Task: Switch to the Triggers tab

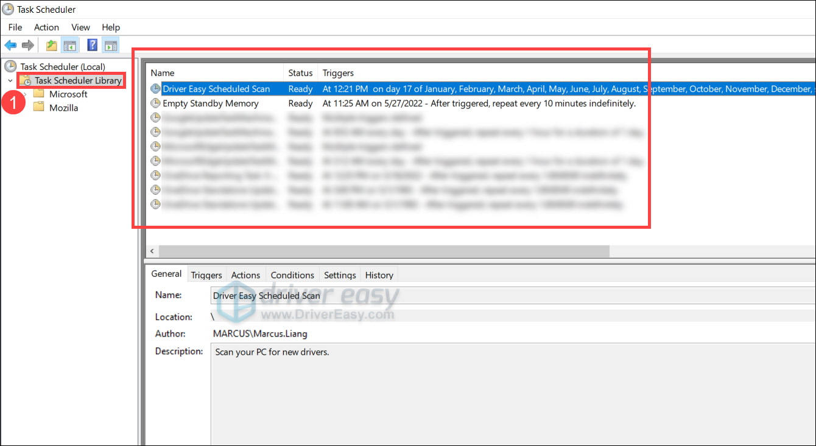Action: coord(206,275)
